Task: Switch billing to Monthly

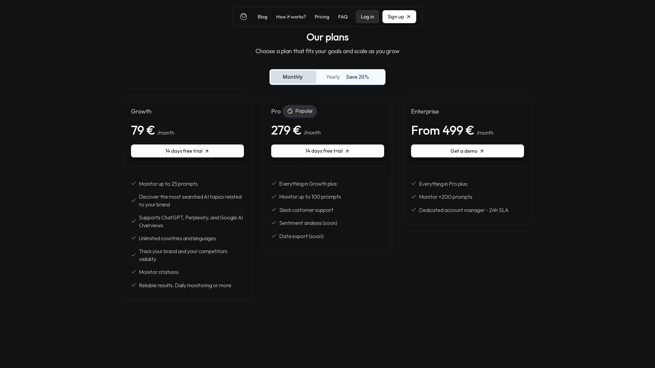Action: [293, 77]
